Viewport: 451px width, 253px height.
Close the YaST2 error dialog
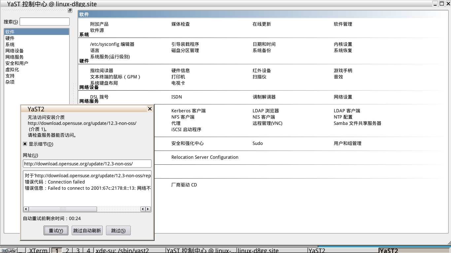coord(150,109)
